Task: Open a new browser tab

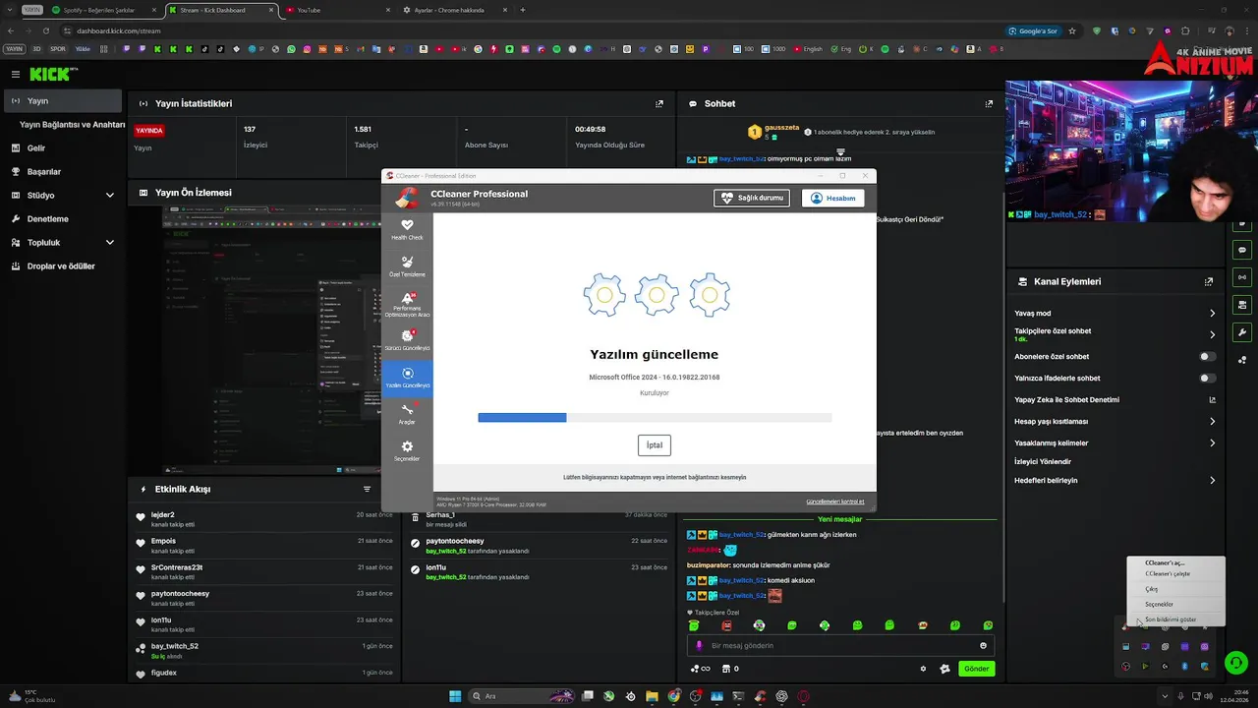Action: pos(522,10)
